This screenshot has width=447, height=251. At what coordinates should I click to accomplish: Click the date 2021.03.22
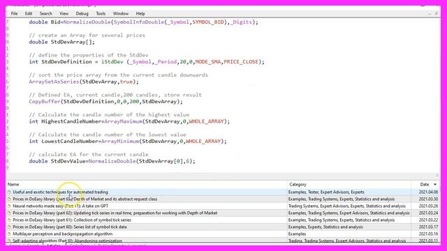coord(428,220)
